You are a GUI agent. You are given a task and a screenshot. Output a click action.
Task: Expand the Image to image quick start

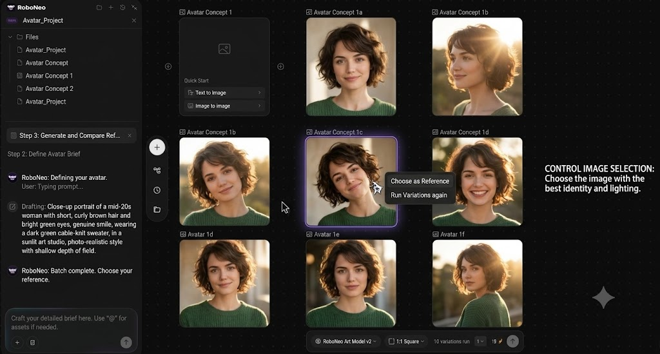pos(224,106)
